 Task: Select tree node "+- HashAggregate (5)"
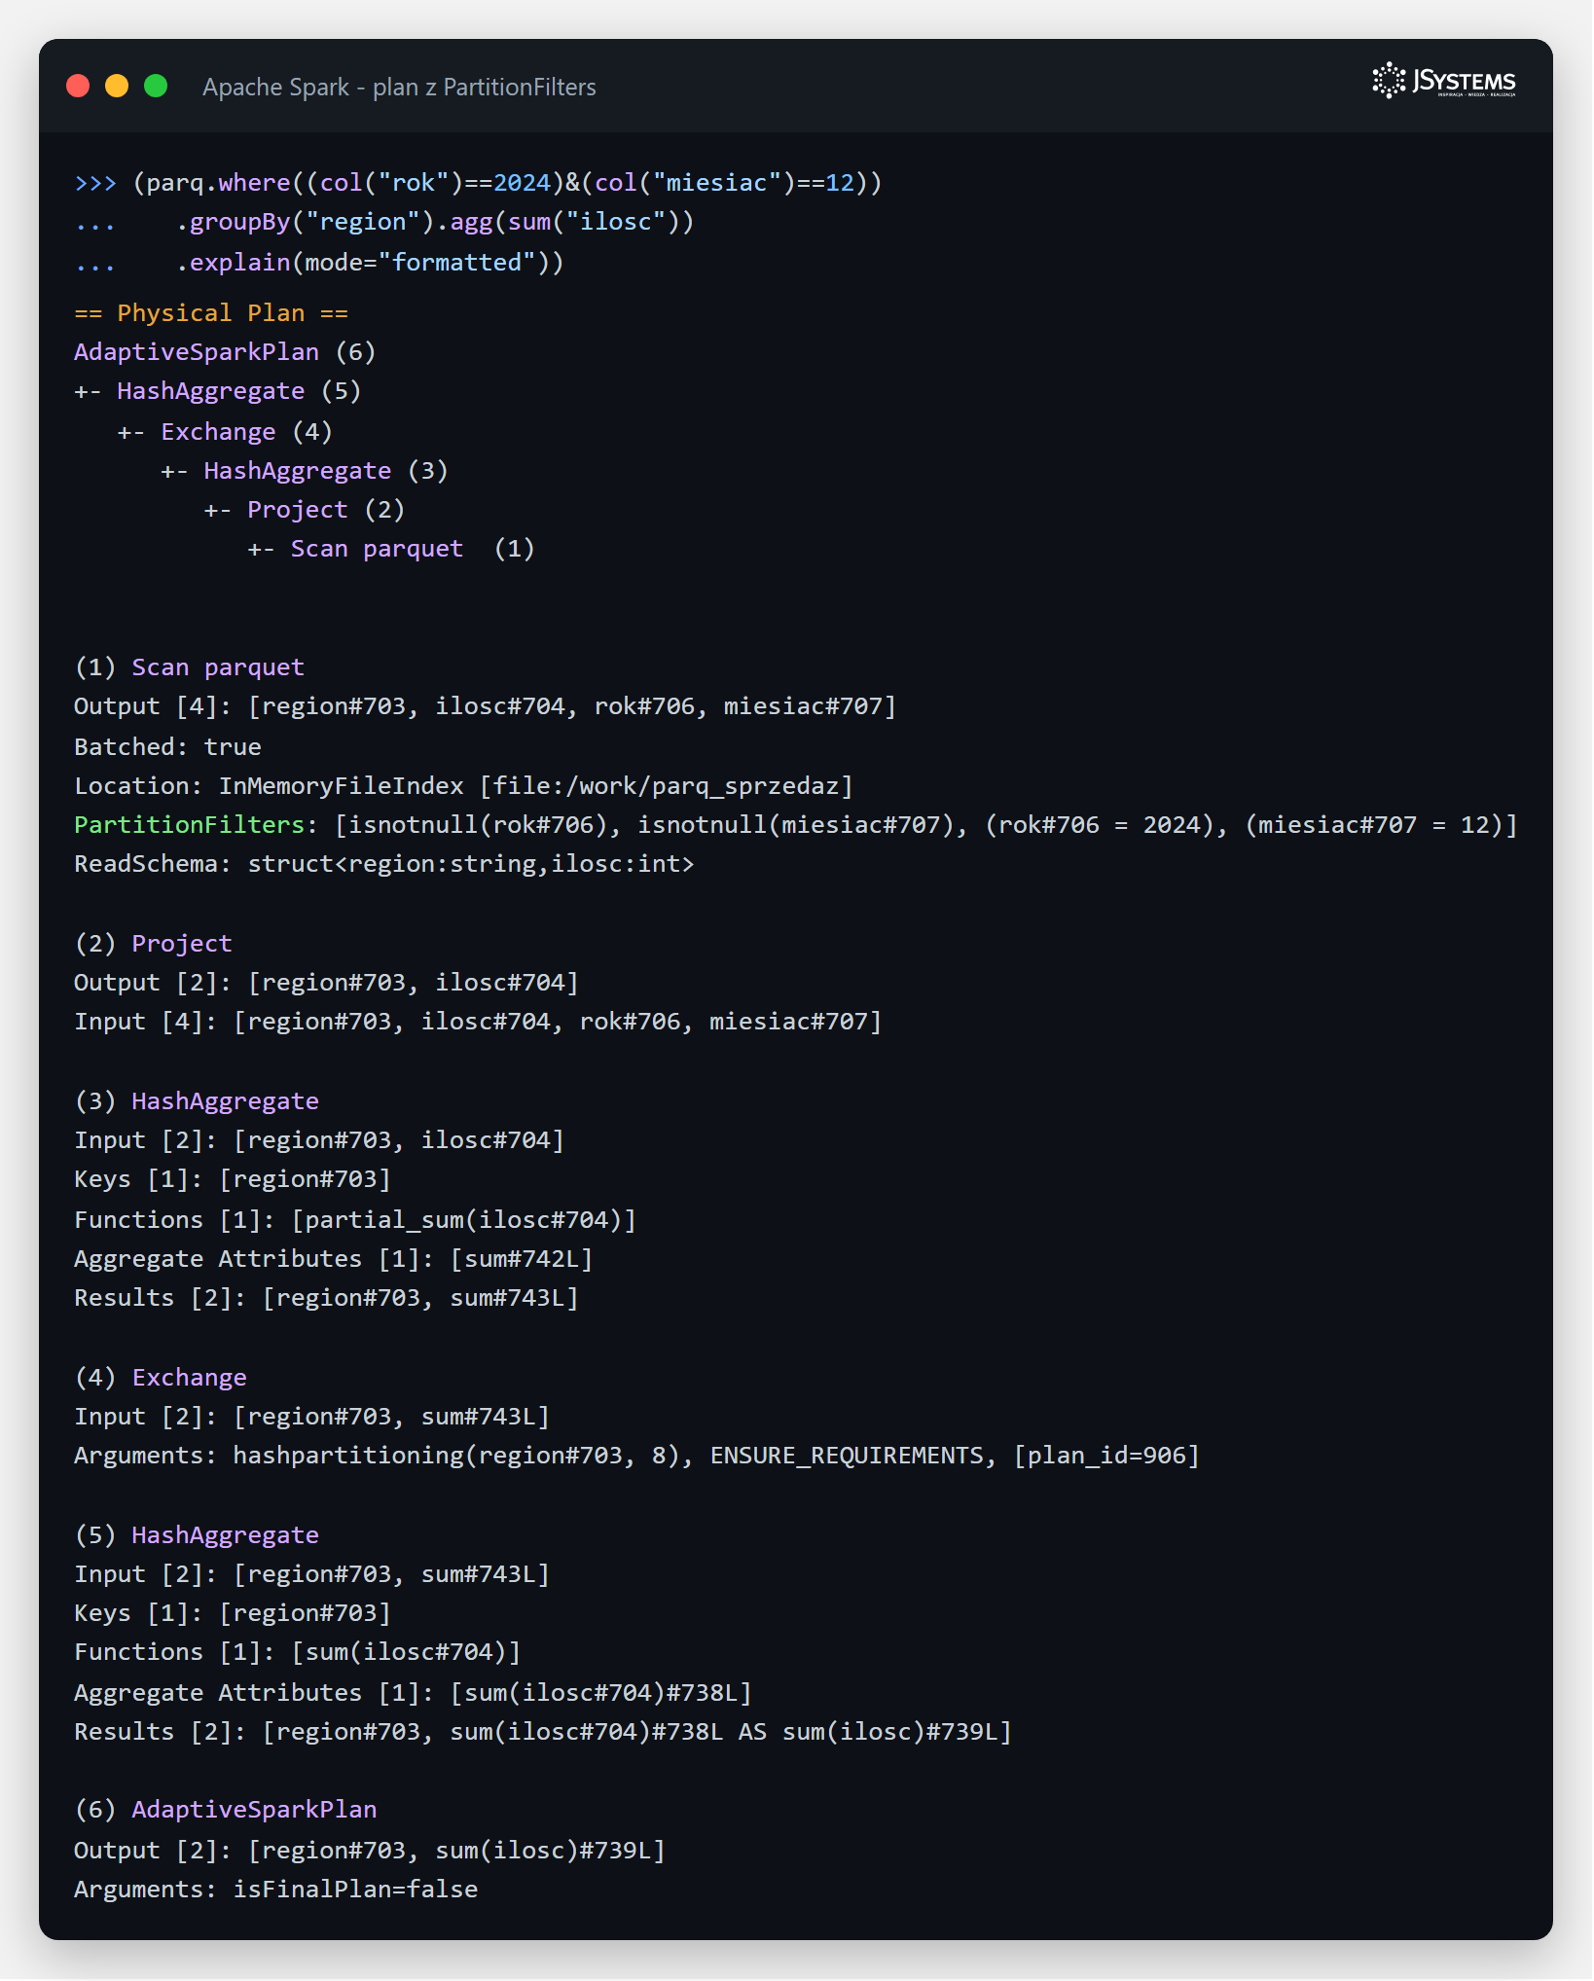tap(218, 391)
